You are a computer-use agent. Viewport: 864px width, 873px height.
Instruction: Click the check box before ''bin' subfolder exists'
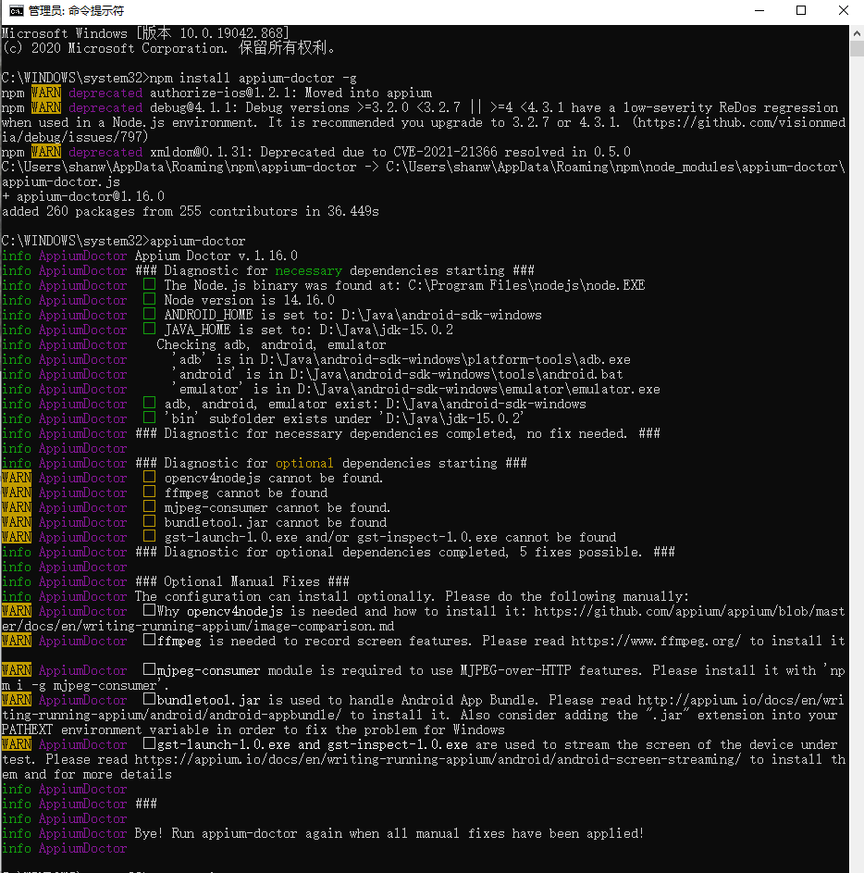149,417
